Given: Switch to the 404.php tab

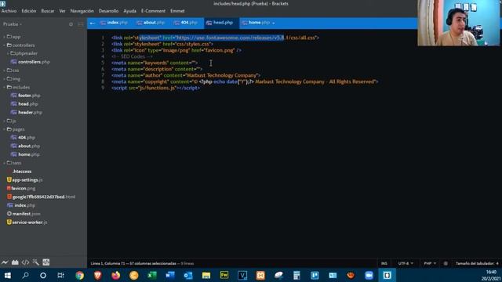Looking at the screenshot, I should 186,23.
